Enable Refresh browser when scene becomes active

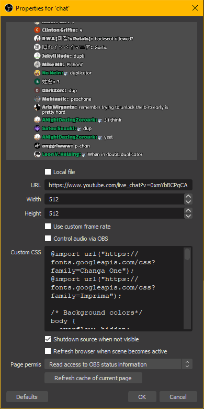click(48, 351)
